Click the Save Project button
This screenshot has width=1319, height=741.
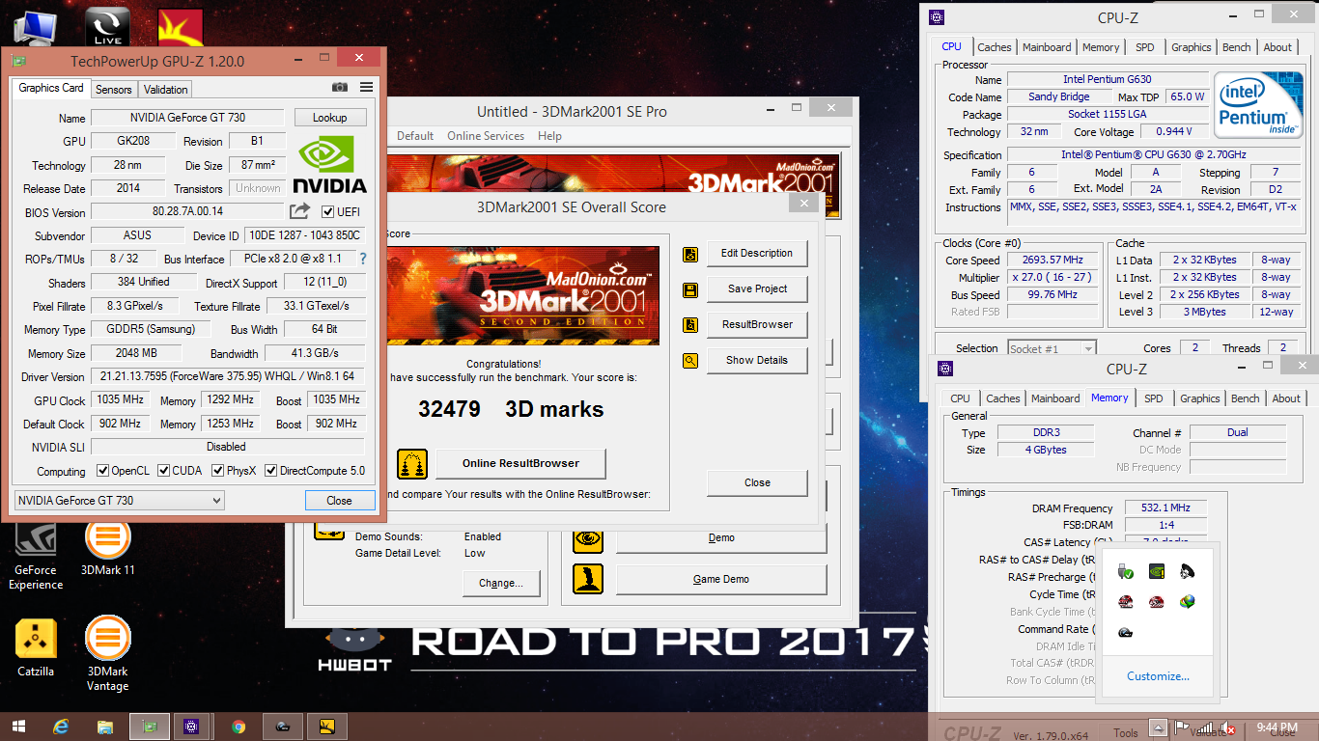(x=757, y=288)
